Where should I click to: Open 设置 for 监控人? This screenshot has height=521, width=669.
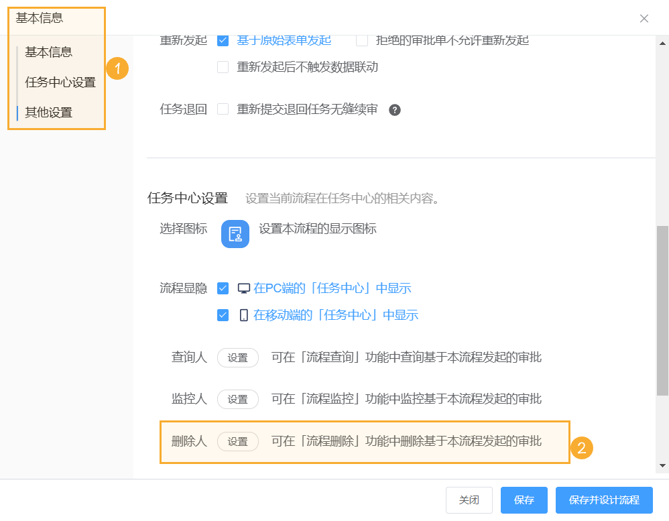click(238, 399)
